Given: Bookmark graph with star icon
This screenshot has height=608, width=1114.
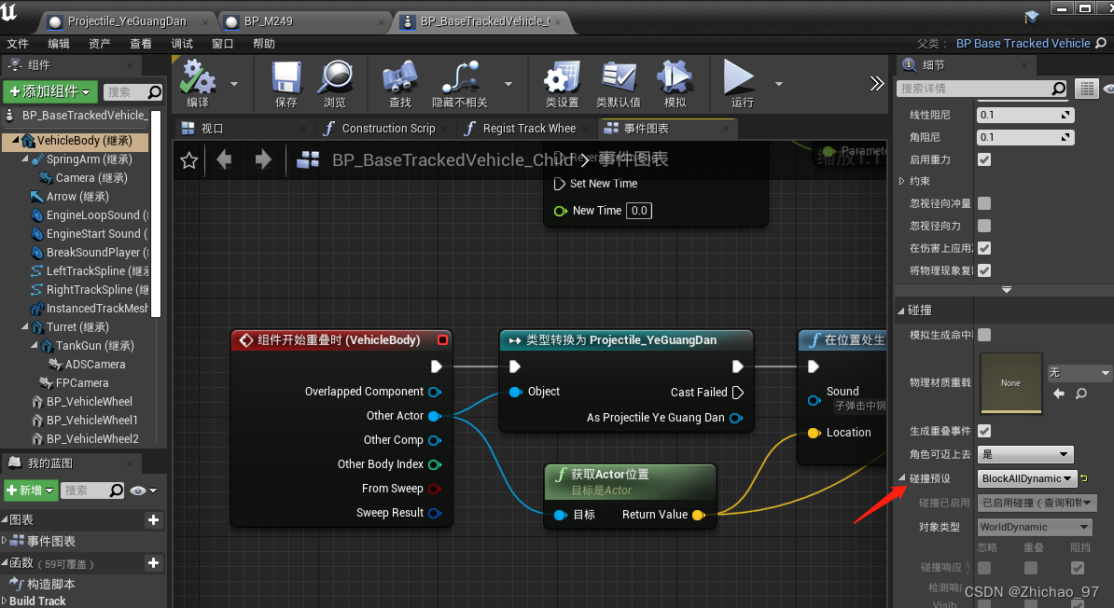Looking at the screenshot, I should (189, 159).
